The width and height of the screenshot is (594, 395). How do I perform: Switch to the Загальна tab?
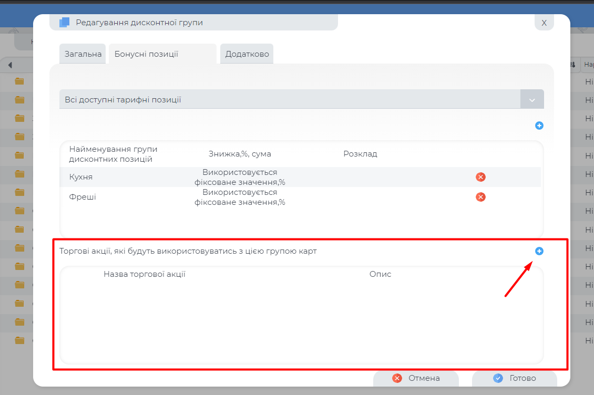point(83,54)
